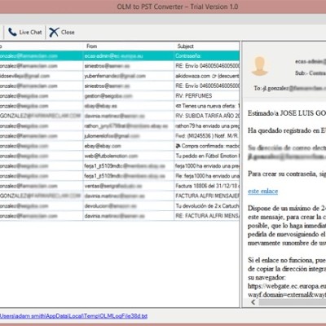
Task: Click the sender avatar picture in preview
Action: point(260,66)
